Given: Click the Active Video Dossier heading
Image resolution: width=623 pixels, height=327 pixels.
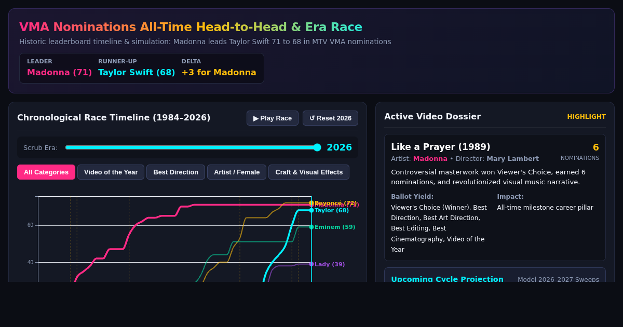Looking at the screenshot, I should pos(432,116).
